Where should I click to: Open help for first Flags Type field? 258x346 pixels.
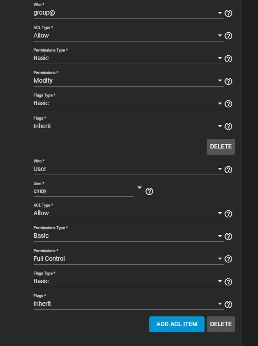point(228,104)
